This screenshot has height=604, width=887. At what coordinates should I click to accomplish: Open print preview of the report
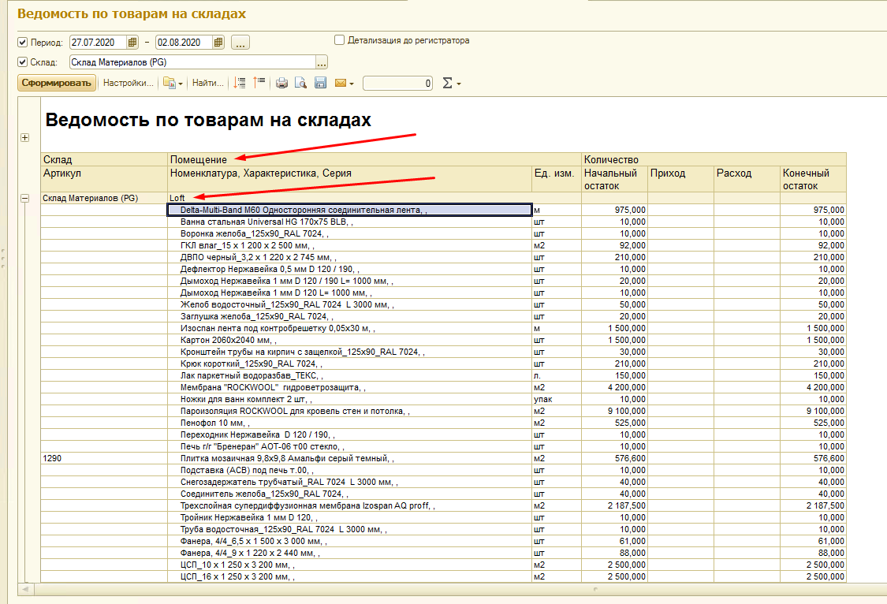300,84
